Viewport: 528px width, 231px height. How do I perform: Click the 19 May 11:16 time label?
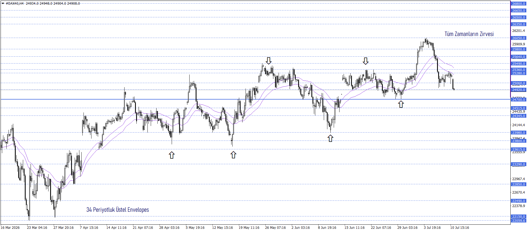pos(249,228)
